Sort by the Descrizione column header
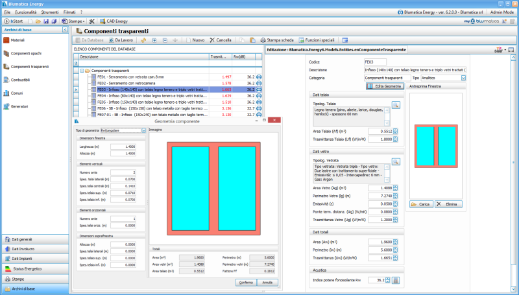 pyautogui.click(x=144, y=56)
